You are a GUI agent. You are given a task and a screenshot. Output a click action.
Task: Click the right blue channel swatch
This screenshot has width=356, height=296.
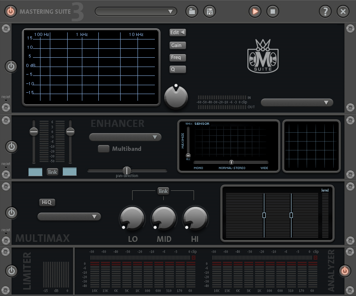[69, 172]
